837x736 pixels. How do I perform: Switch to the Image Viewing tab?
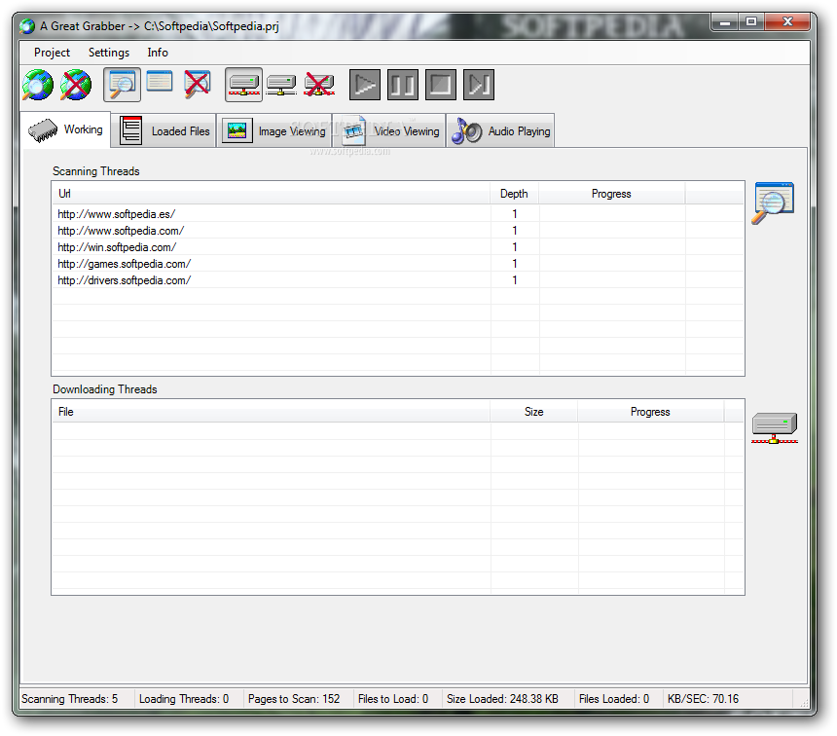point(274,130)
